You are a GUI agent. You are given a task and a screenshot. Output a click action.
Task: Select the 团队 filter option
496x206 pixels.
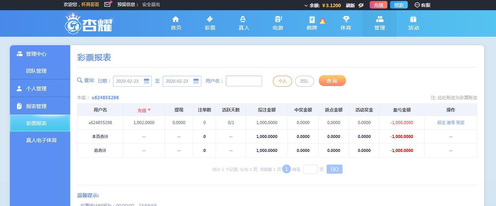(x=305, y=81)
